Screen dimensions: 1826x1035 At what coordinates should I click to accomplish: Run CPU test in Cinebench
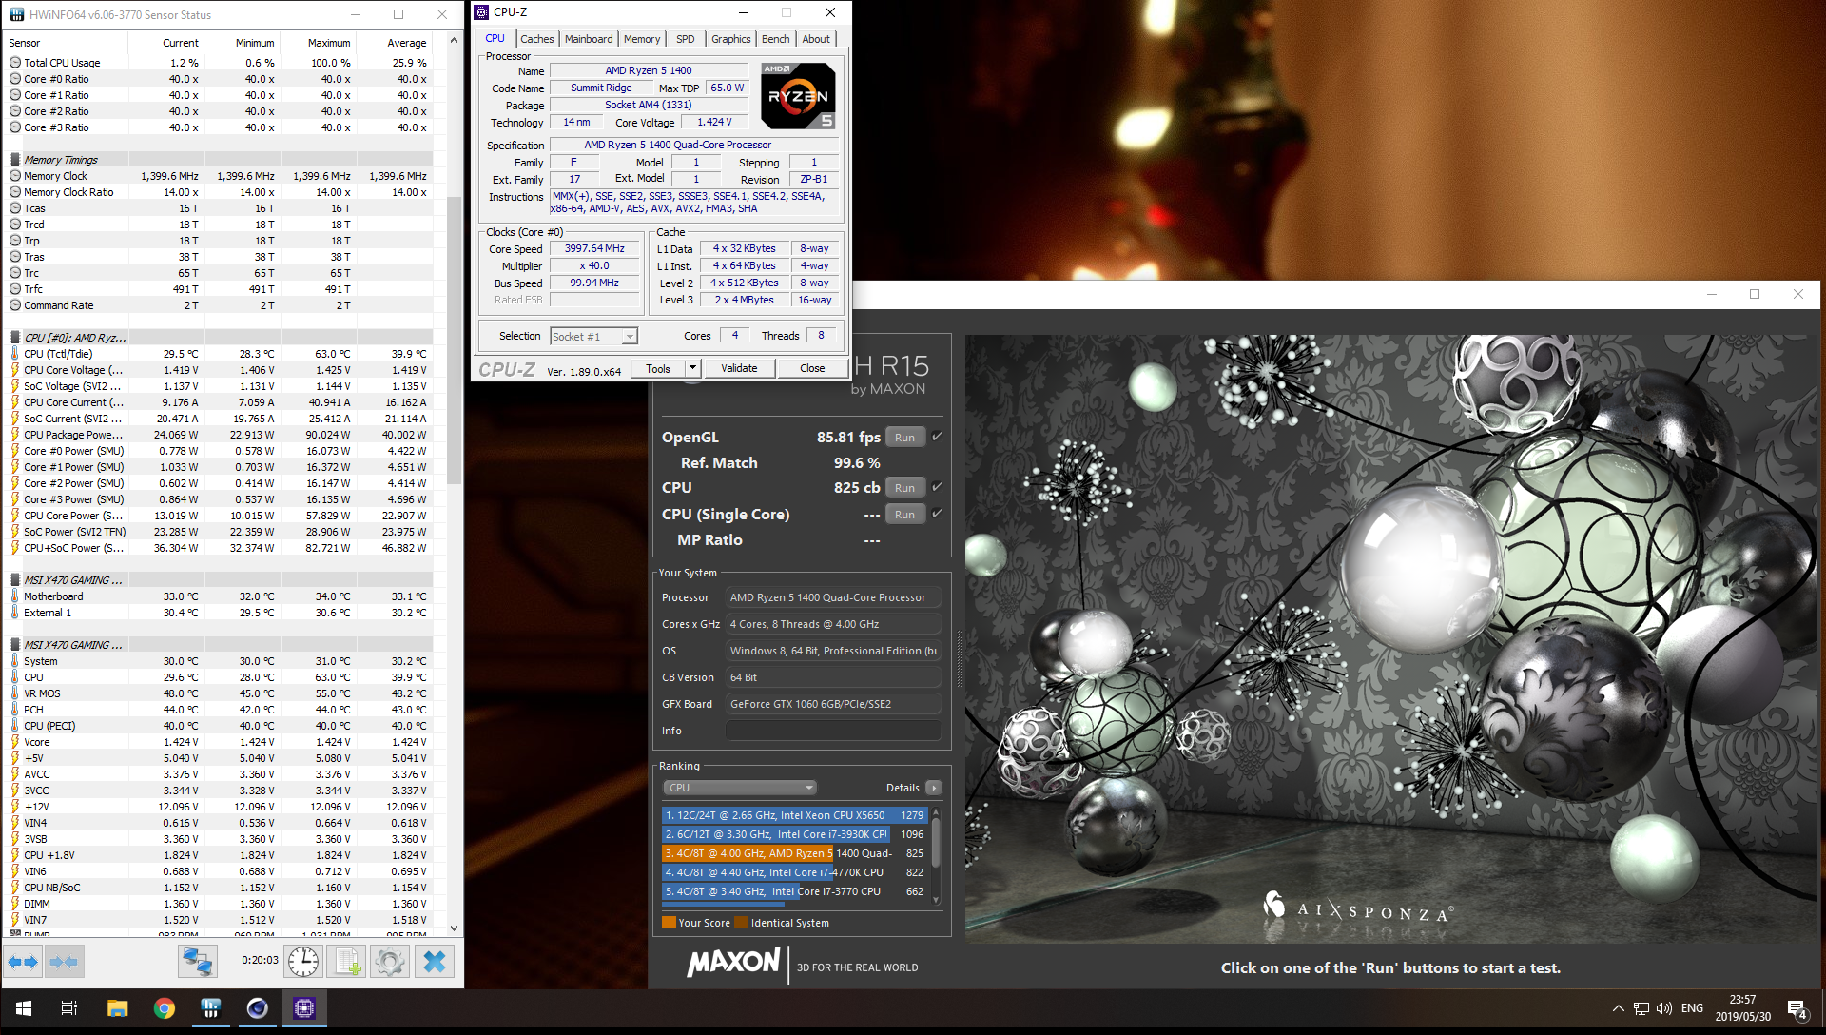(905, 488)
